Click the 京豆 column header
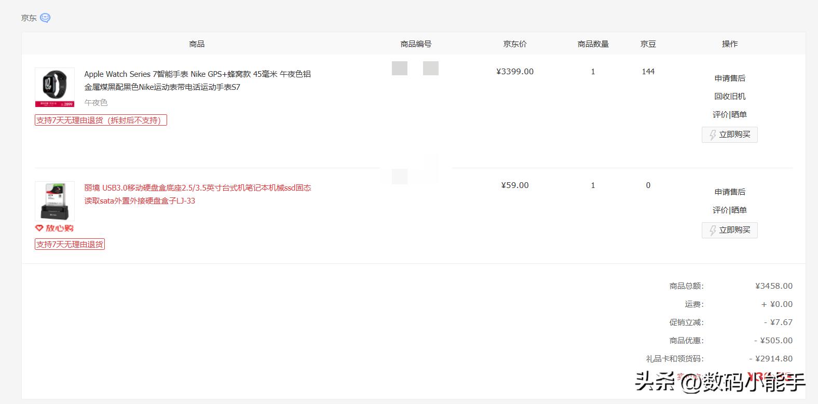This screenshot has height=404, width=818. [648, 44]
